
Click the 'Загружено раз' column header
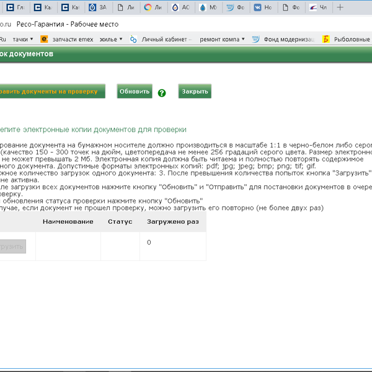pos(173,221)
